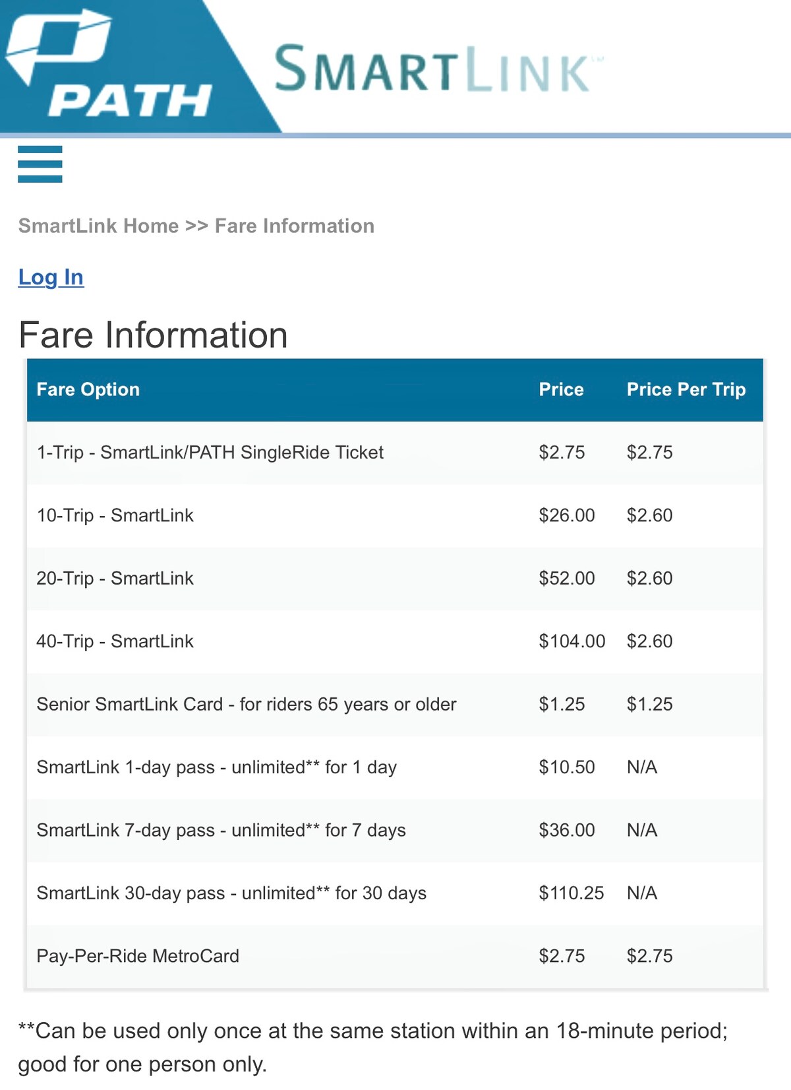Select the SmartLink 7-day pass row
Image resolution: width=791 pixels, height=1090 pixels.
click(x=221, y=830)
